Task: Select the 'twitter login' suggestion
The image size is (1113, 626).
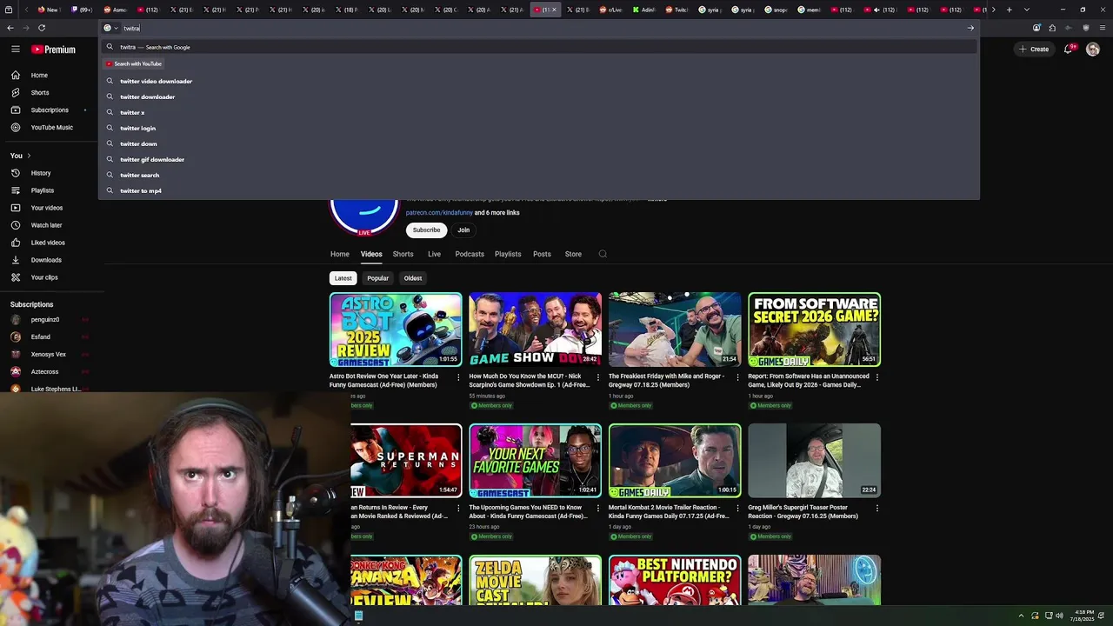Action: 137,128
